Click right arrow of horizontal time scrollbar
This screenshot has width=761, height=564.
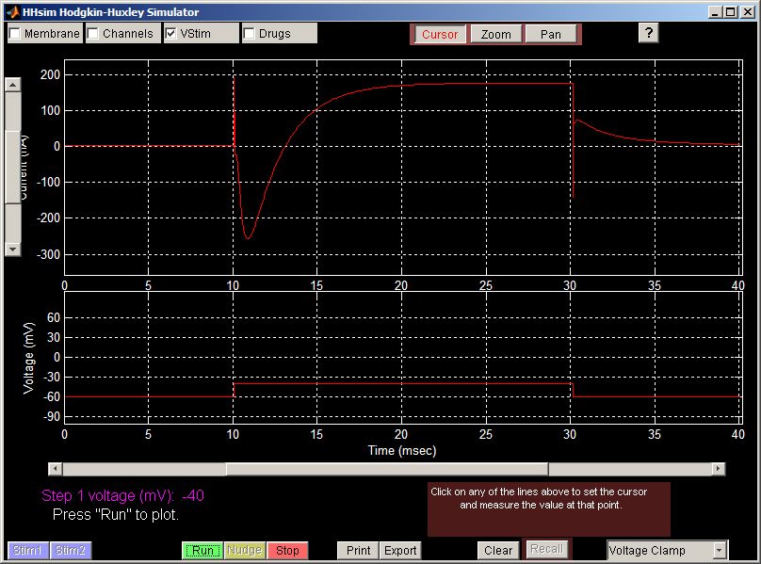click(x=719, y=469)
